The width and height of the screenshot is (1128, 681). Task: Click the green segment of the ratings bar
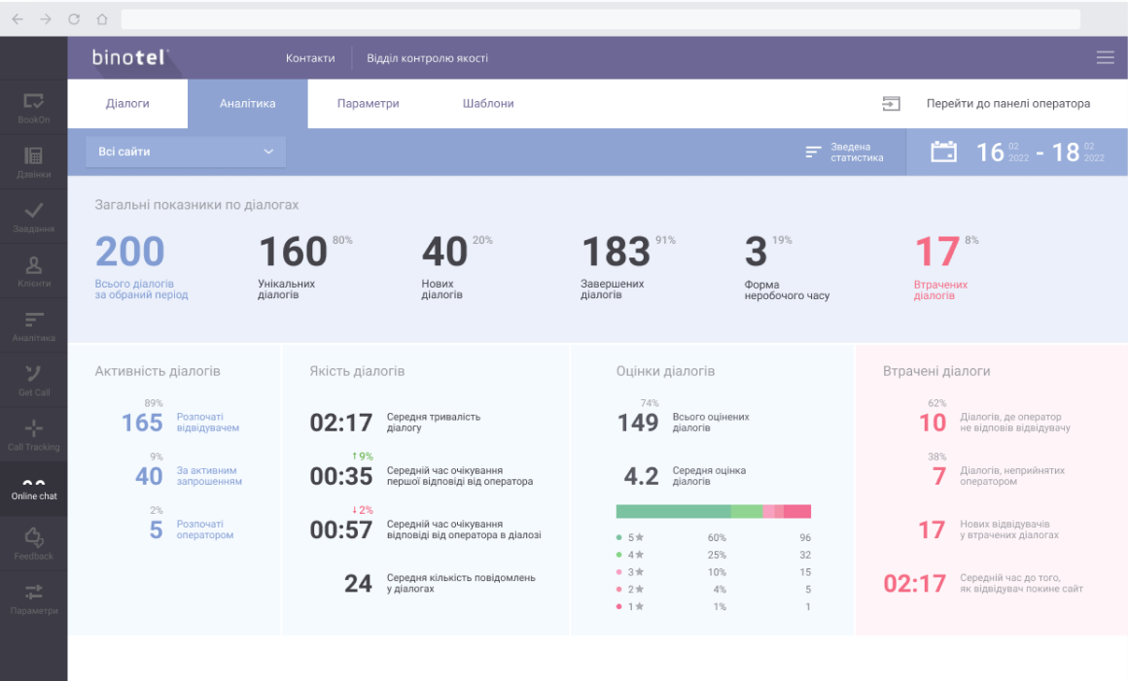673,511
